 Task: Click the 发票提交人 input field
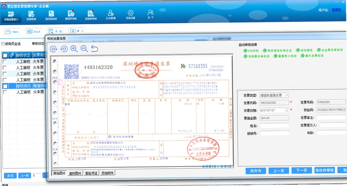pyautogui.click(x=333, y=125)
